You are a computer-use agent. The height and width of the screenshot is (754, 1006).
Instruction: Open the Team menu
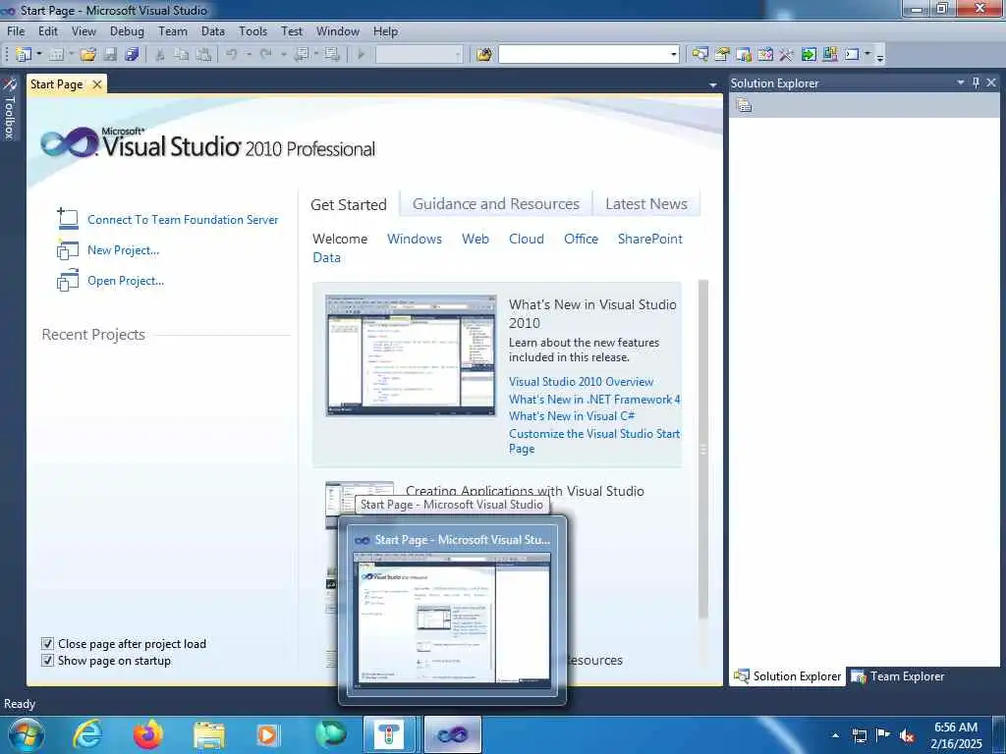coord(173,30)
